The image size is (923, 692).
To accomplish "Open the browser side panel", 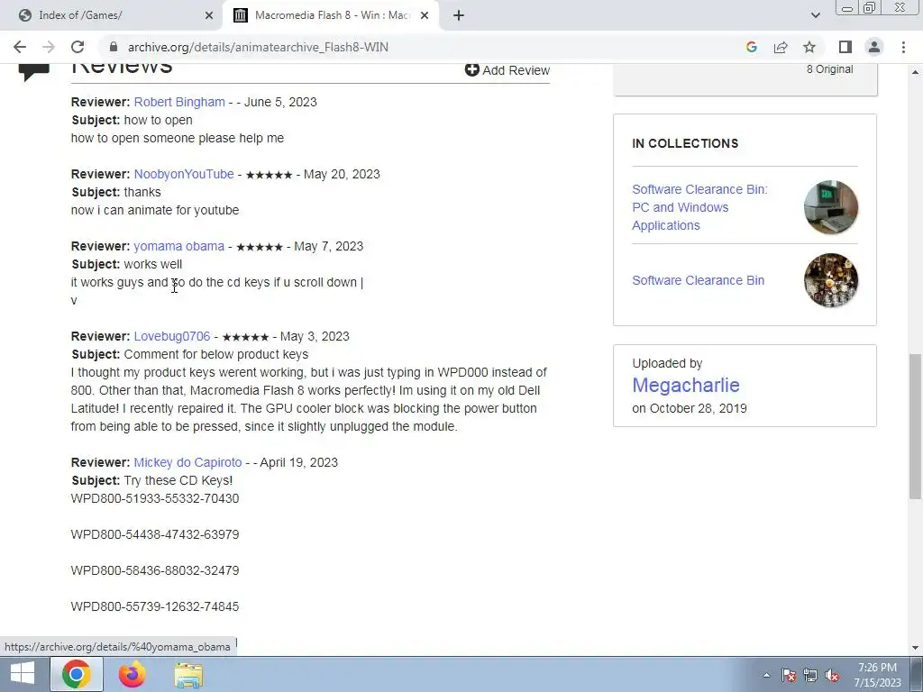I will point(845,47).
